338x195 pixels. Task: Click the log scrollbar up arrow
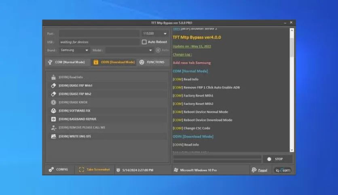point(292,31)
